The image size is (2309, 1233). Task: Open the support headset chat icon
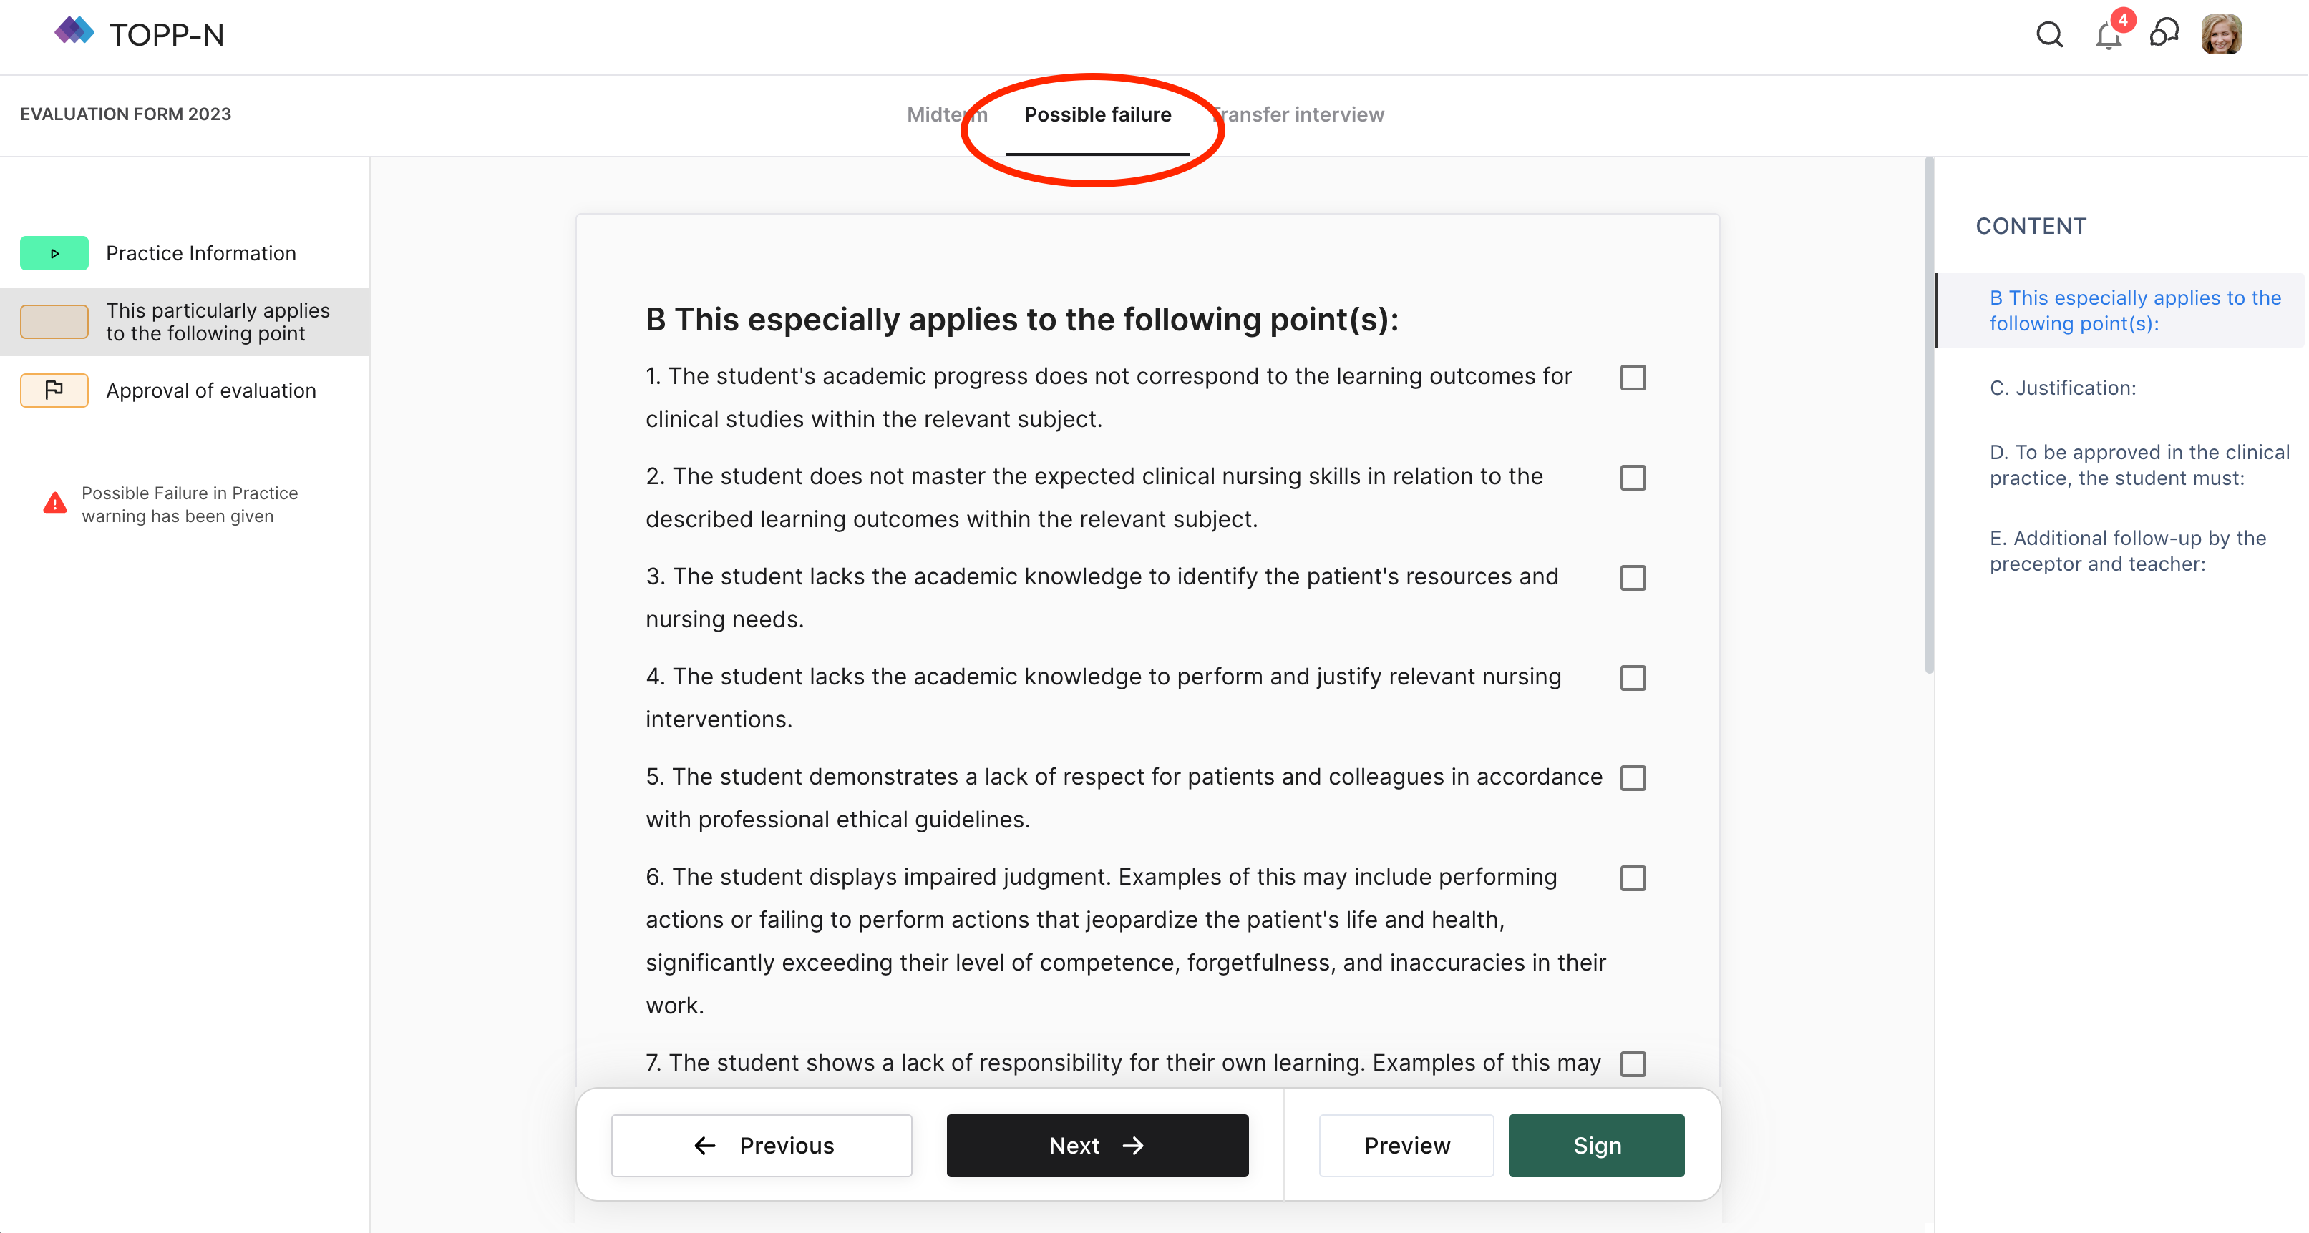[2164, 34]
